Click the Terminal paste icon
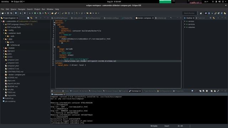Screen dimensions: 228x128 click(215, 91)
